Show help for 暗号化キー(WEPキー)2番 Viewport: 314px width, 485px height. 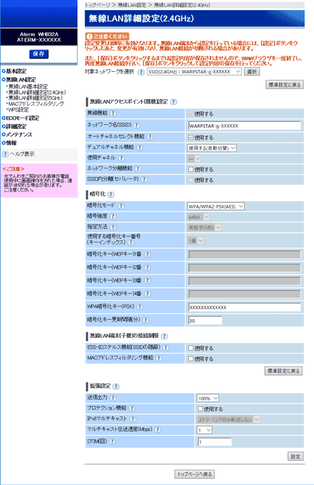pos(147,268)
